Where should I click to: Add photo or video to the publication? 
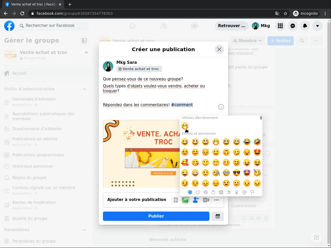[185, 200]
